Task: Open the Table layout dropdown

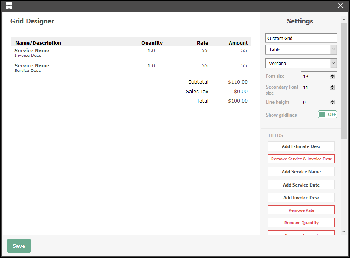Action: [x=301, y=50]
